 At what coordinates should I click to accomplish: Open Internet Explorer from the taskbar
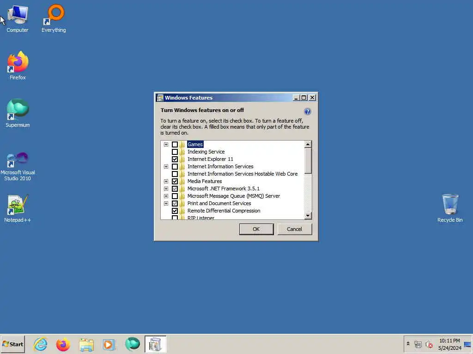(x=41, y=344)
